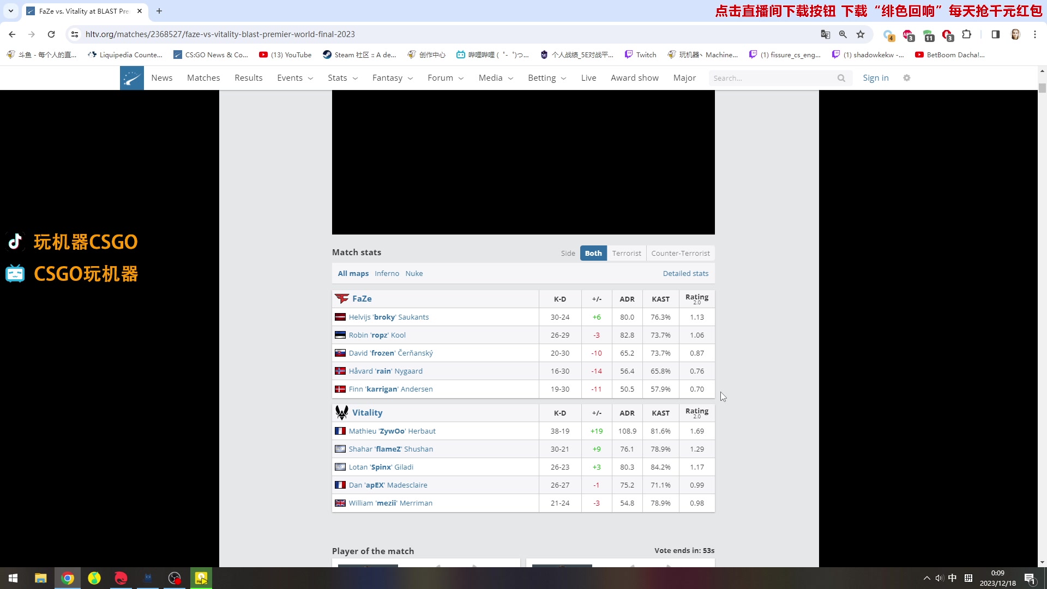This screenshot has width=1047, height=589.
Task: Open karrigan player profile link
Action: point(391,389)
